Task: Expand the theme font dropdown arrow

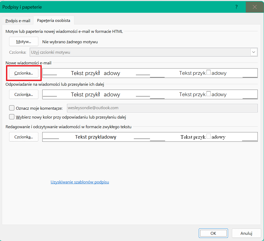Action: [x=254, y=52]
